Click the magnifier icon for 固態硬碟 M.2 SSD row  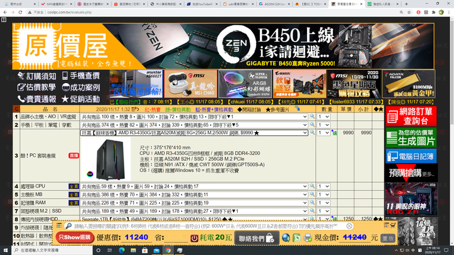(x=312, y=211)
